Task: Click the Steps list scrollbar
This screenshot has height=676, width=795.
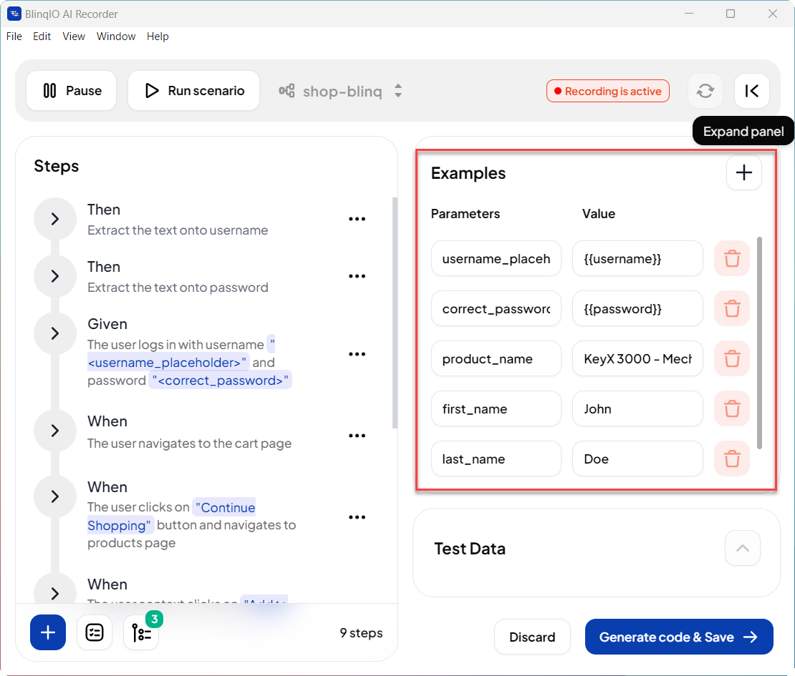Action: (395, 313)
